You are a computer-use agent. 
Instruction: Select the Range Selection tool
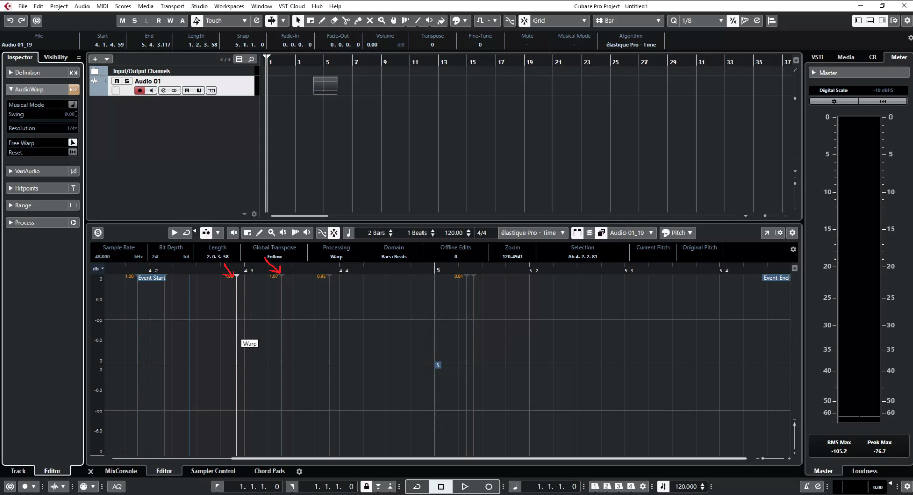(310, 20)
